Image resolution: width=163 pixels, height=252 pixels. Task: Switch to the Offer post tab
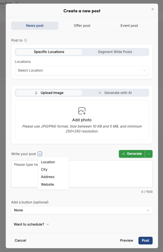coord(82,26)
